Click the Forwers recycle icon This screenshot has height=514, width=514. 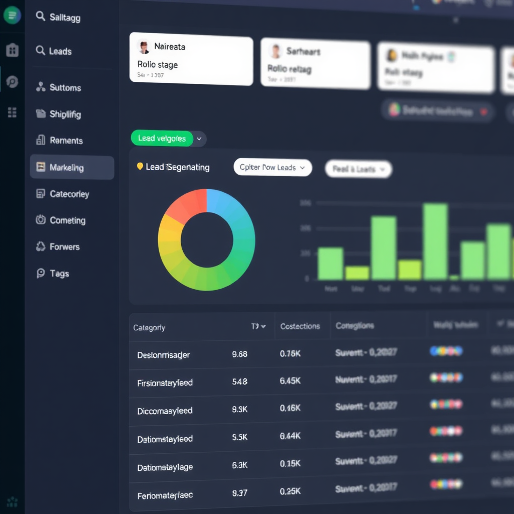[41, 246]
